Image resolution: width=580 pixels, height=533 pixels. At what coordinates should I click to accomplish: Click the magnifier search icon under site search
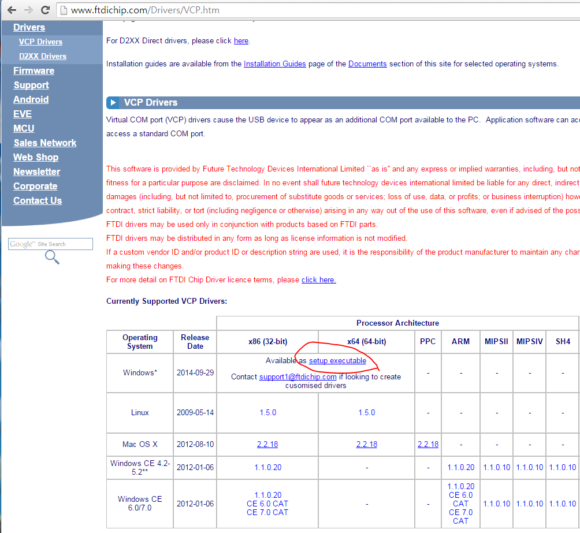tap(52, 258)
